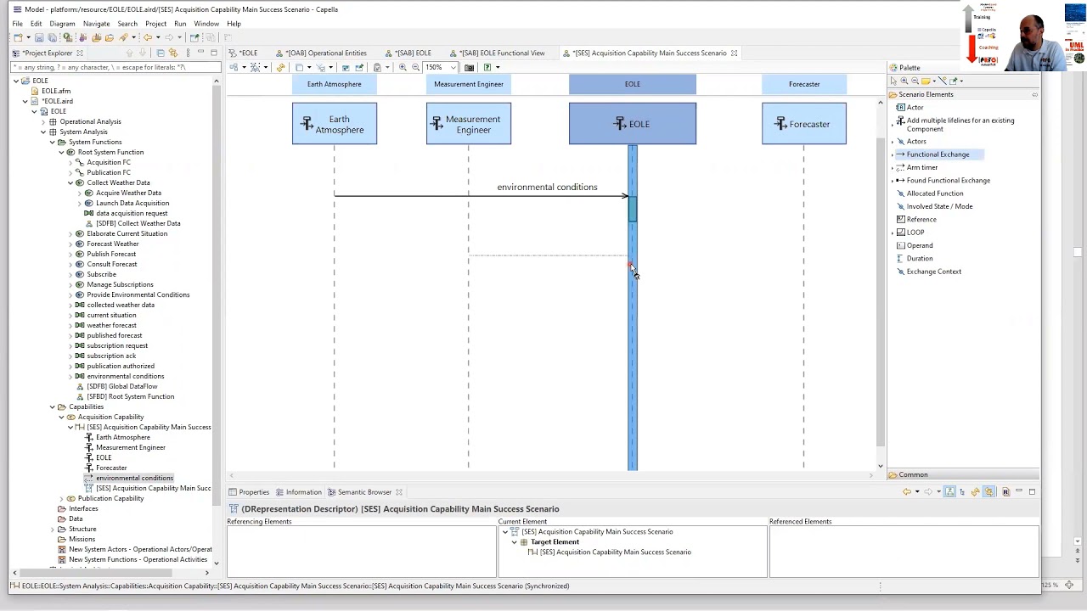
Task: Select Measurement Engineer under the scenario in tree
Action: (x=130, y=447)
